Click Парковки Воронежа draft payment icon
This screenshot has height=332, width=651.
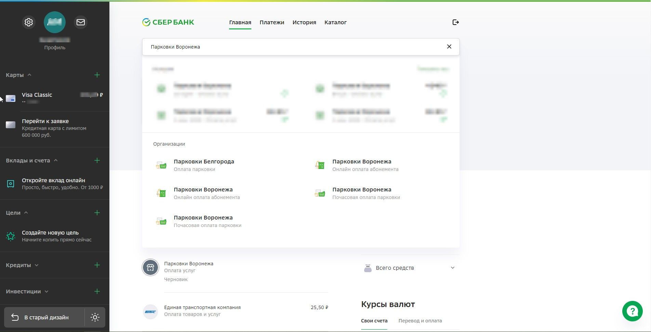coord(150,267)
